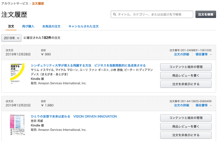The width and height of the screenshot is (219, 142).
Task: Click 商品レビューを書く for the 飛躍する方法 order
Action: [186, 76]
